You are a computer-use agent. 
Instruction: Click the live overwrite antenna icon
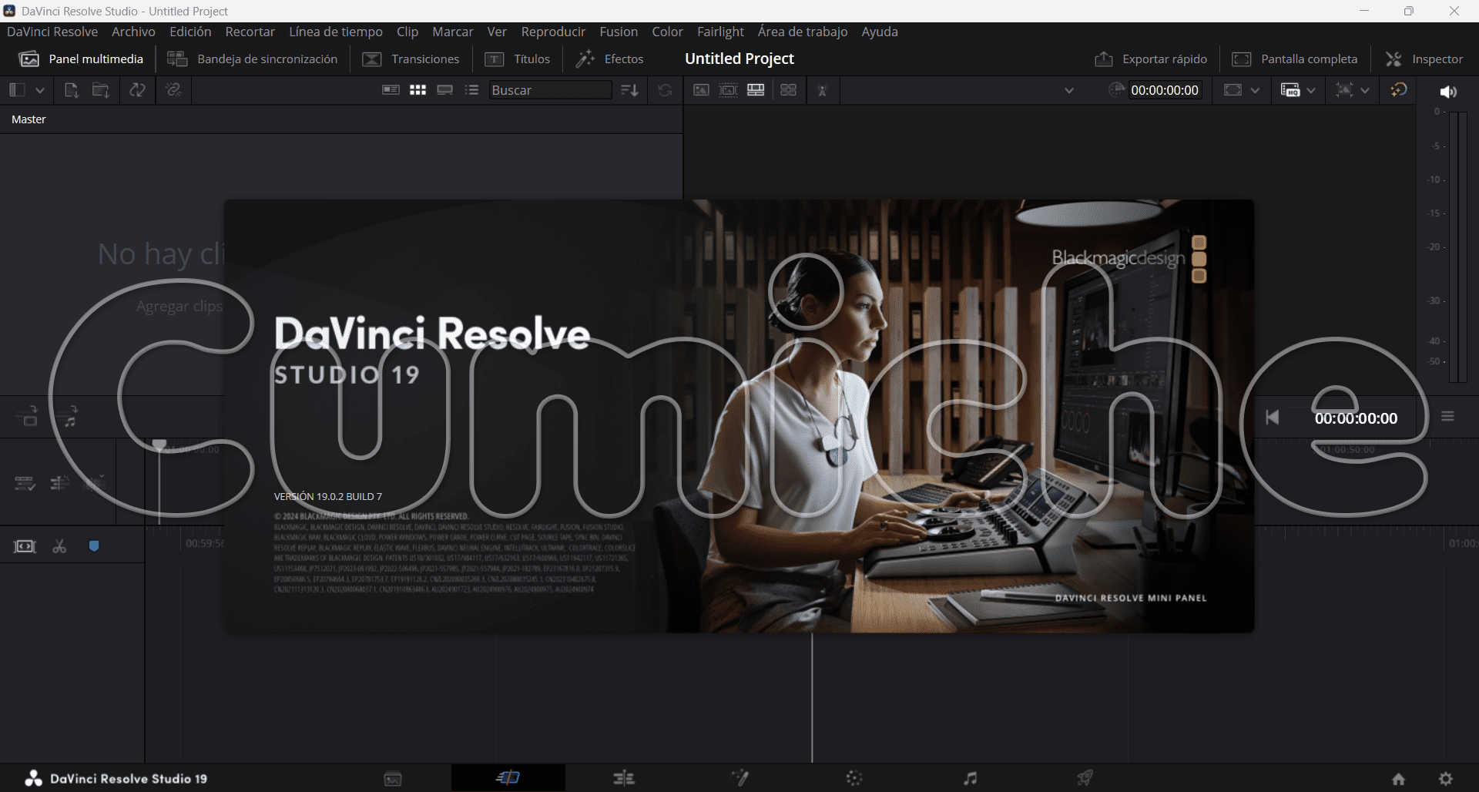tap(822, 90)
